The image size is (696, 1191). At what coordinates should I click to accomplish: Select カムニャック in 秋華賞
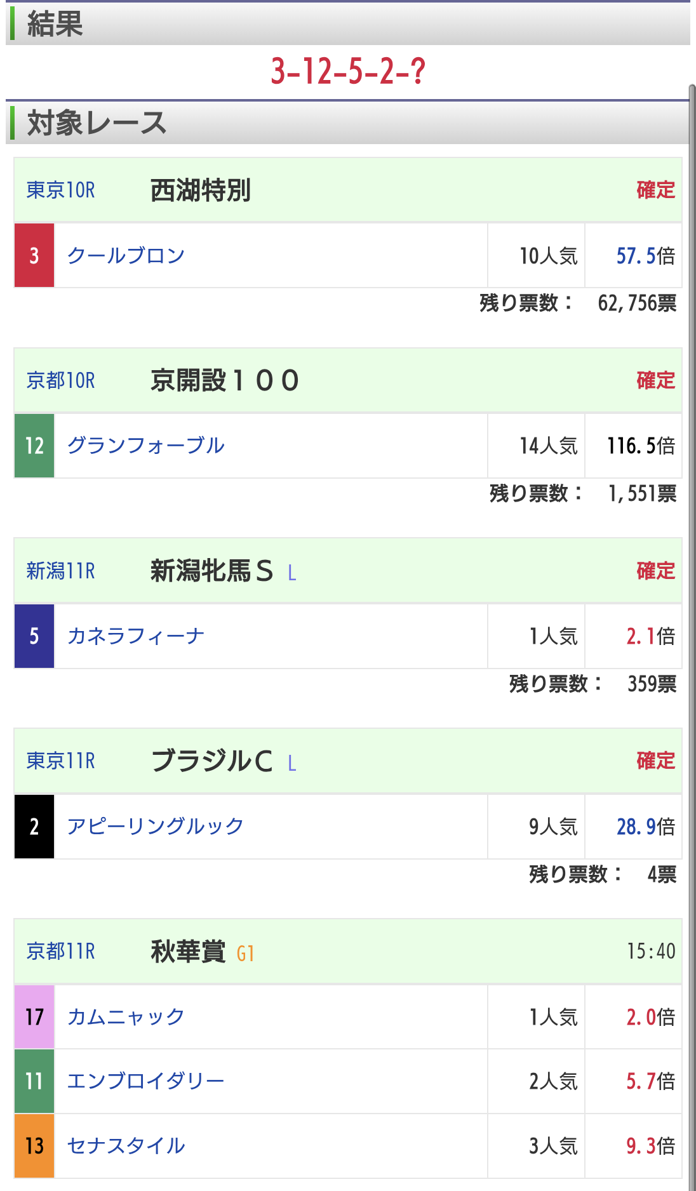pos(126,1017)
